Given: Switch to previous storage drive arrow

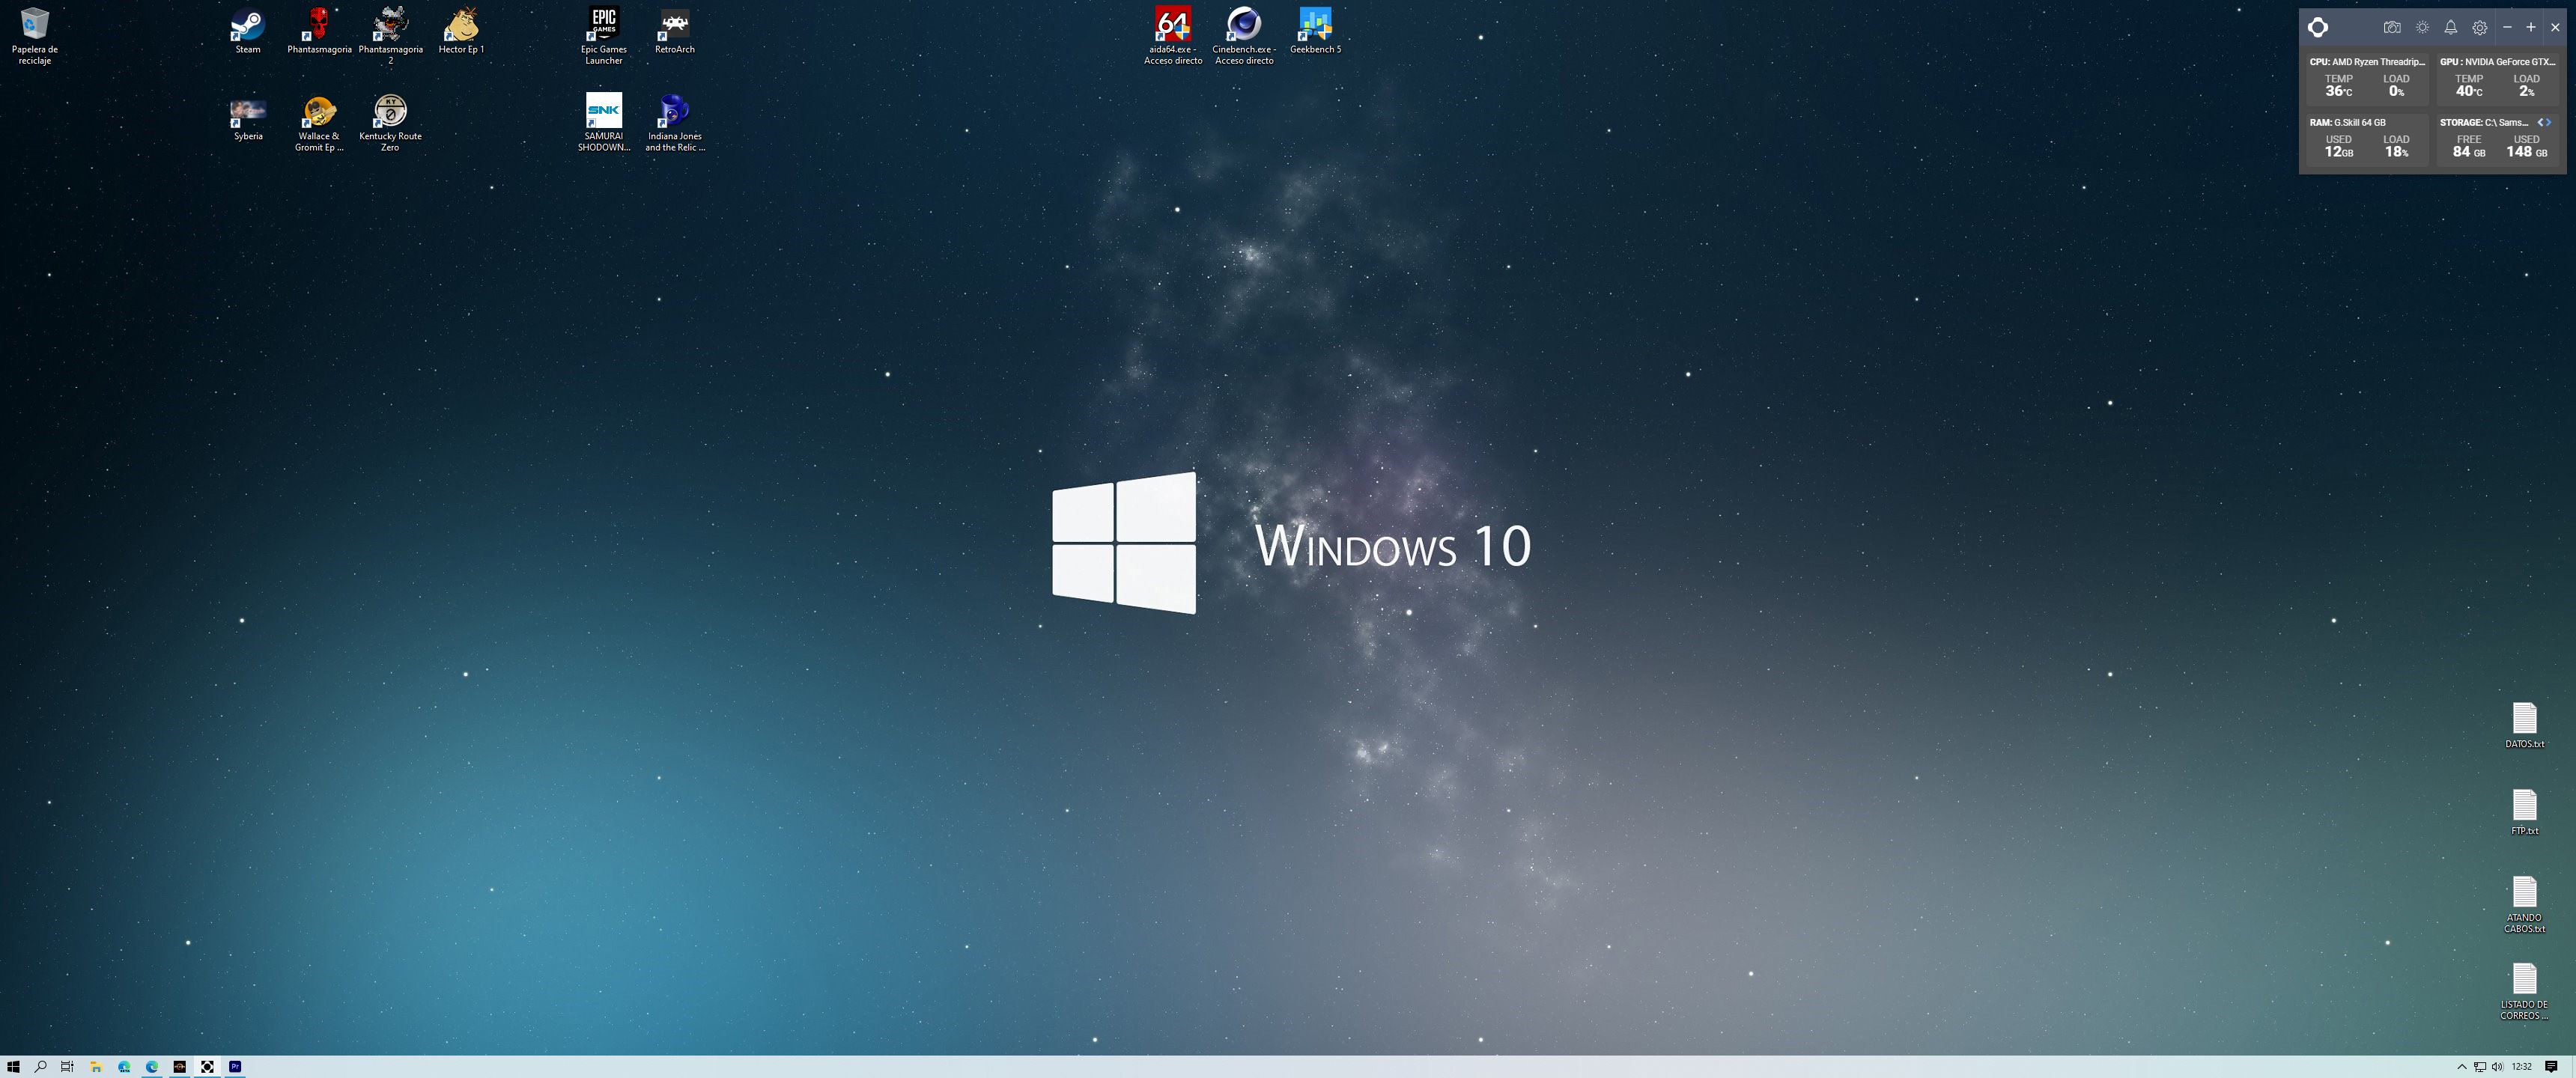Looking at the screenshot, I should 2540,122.
